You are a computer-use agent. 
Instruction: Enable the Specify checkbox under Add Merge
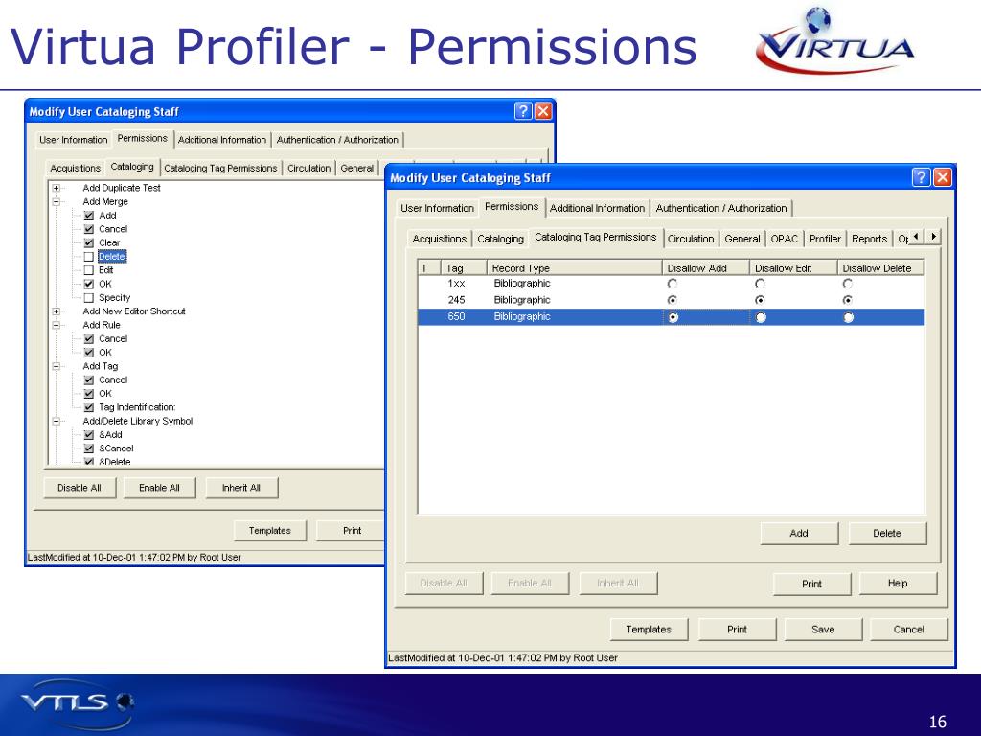tap(89, 298)
